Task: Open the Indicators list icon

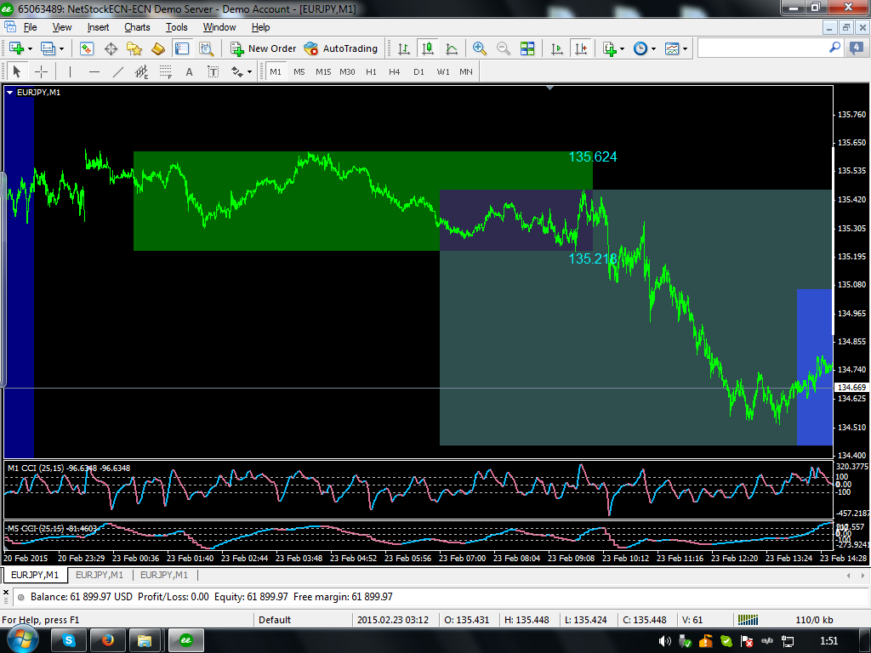Action: pyautogui.click(x=610, y=48)
